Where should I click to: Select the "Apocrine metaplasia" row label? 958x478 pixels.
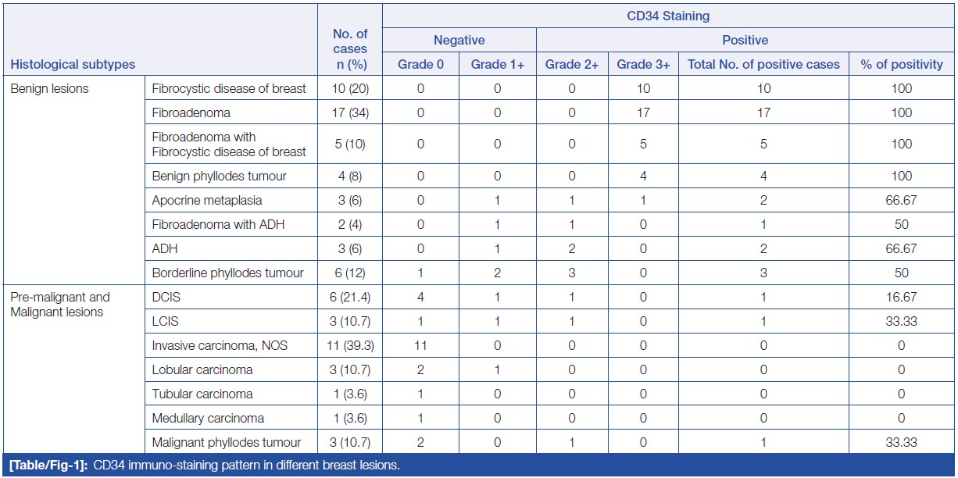pyautogui.click(x=206, y=200)
